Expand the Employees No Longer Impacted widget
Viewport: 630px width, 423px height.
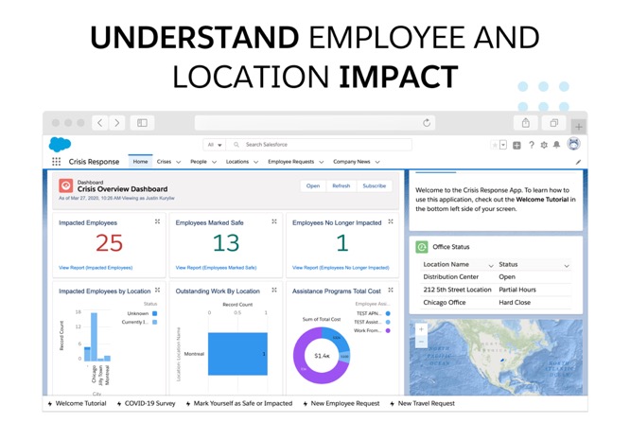[391, 221]
